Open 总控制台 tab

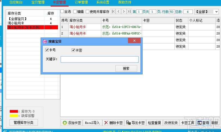[16, 2]
